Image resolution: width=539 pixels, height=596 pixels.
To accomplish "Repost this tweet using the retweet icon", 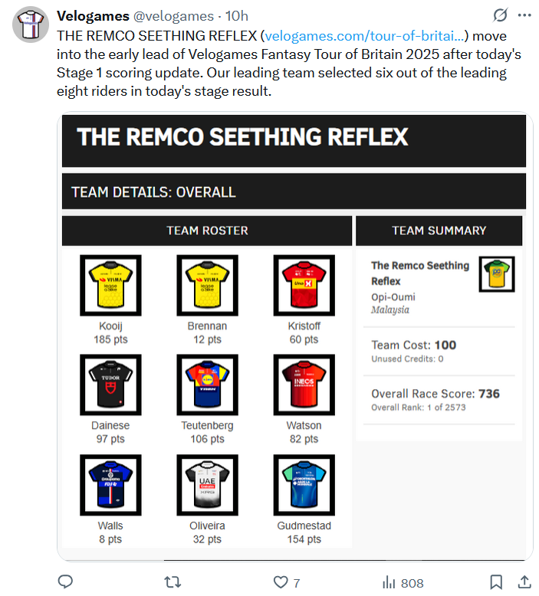I will coord(173,582).
